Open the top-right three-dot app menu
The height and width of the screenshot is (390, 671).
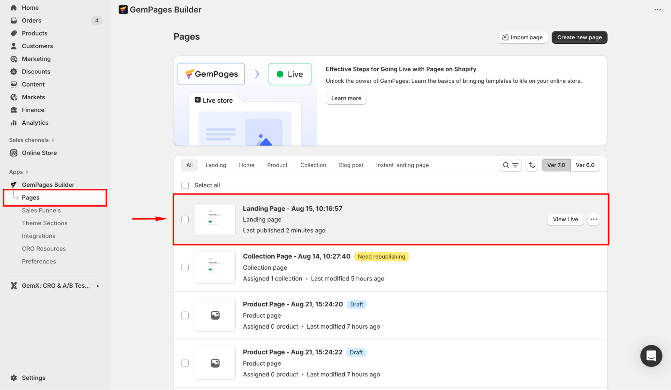point(658,9)
